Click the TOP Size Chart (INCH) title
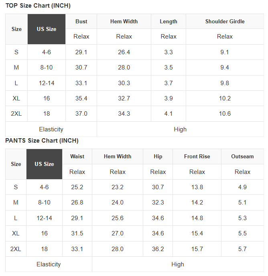This screenshot has height=276, width=268. (38, 6)
